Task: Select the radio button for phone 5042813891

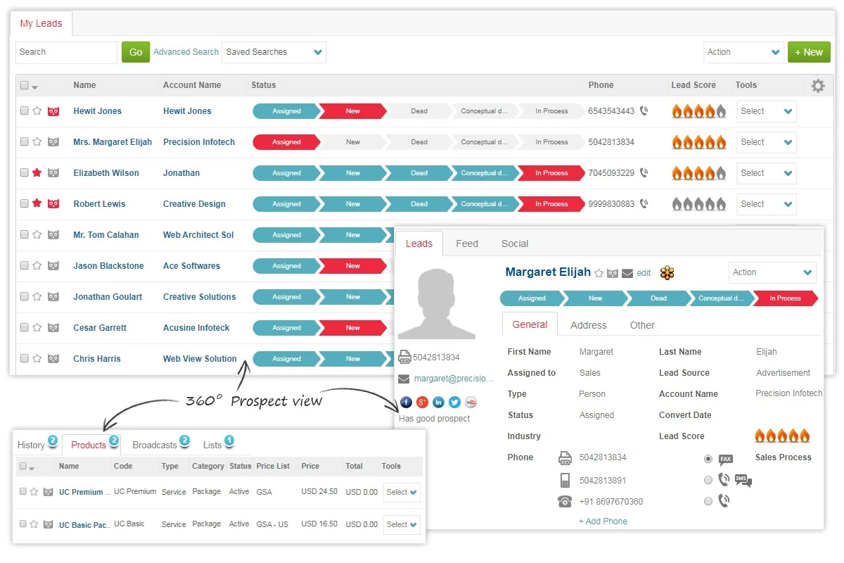Action: [x=708, y=481]
